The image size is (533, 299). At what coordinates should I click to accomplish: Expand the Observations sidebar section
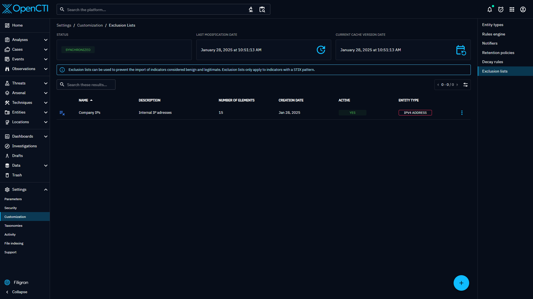click(46, 69)
